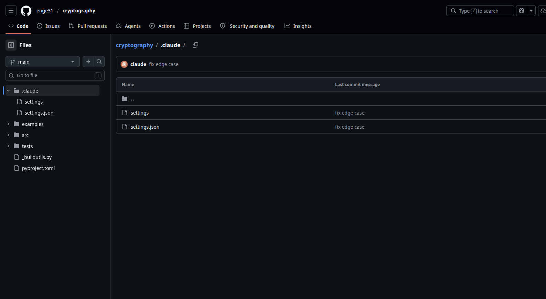Copy path icon next to .claude
Screen dimensions: 546x299
pos(195,45)
